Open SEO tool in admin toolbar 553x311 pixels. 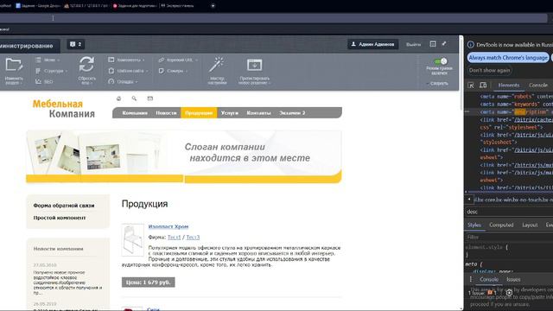tap(44, 81)
